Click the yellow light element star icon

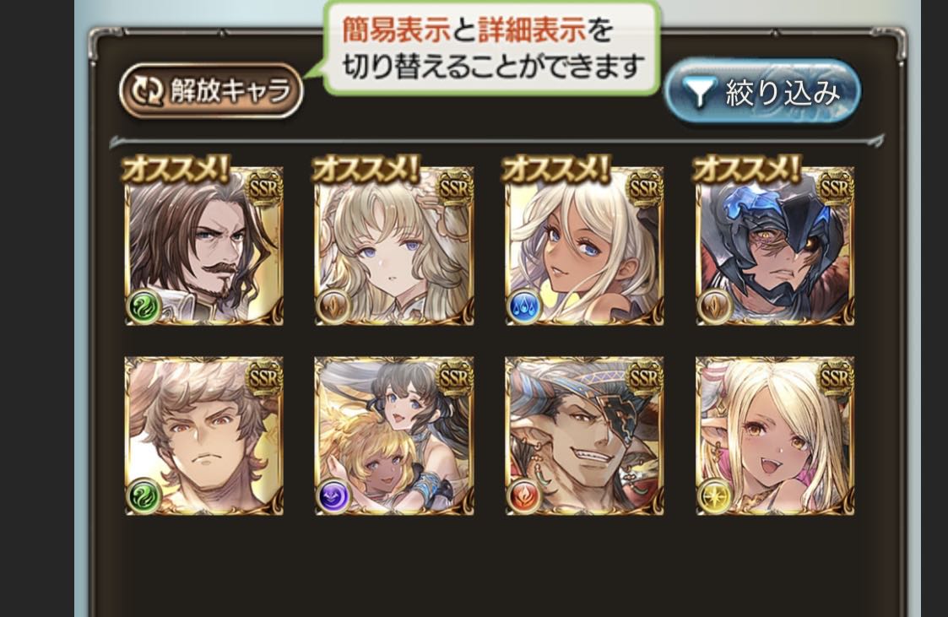(x=715, y=497)
